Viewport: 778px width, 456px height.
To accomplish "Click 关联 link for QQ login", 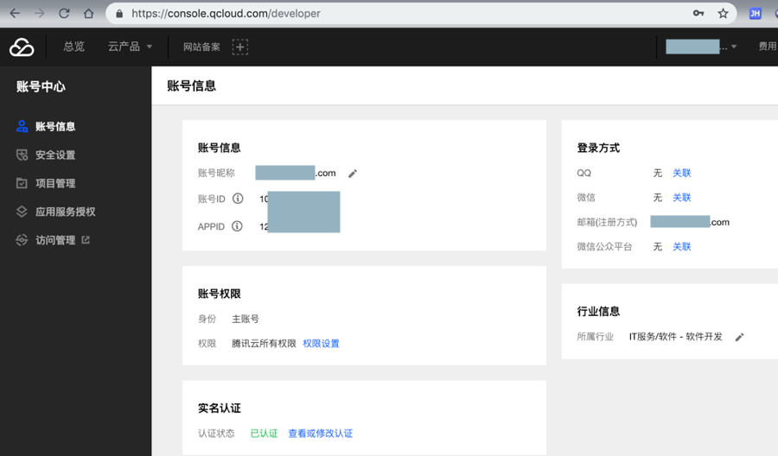I will pos(682,173).
